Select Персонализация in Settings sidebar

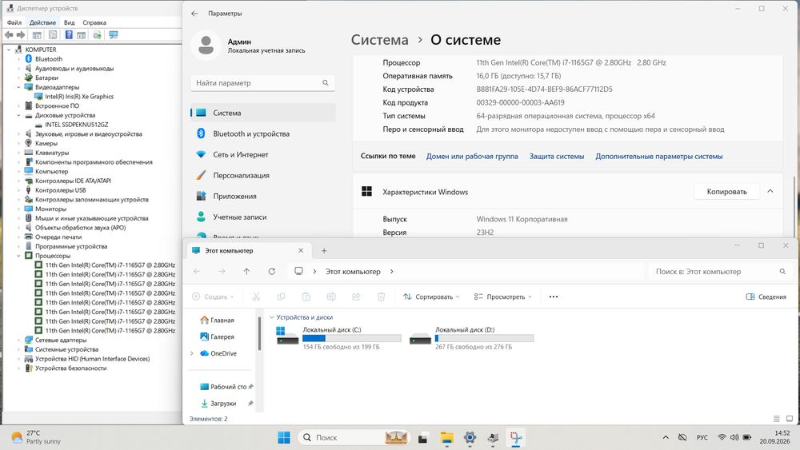pos(263,175)
